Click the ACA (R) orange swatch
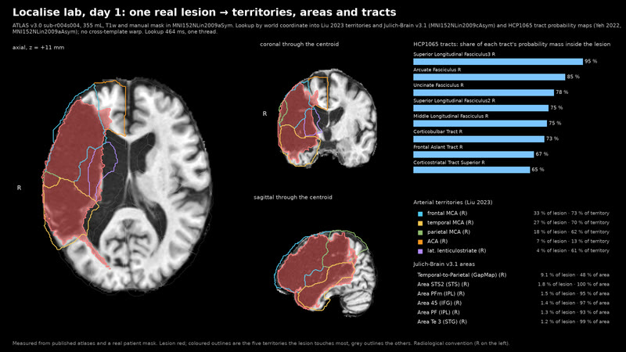This screenshot has height=352, width=626. tap(420, 242)
